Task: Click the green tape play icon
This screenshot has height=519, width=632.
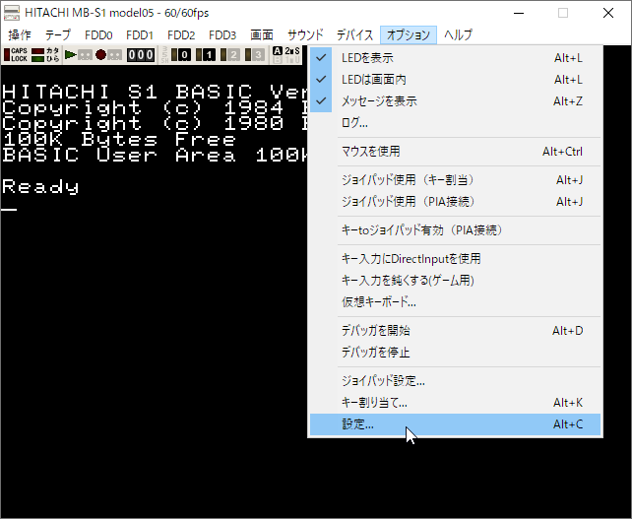Action: click(x=71, y=55)
